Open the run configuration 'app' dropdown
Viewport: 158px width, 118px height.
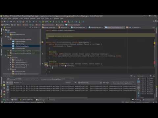pos(45,22)
